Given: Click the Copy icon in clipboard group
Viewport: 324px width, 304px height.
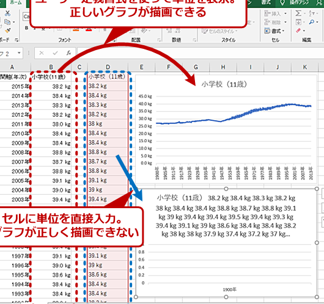Looking at the screenshot, I should (7, 21).
